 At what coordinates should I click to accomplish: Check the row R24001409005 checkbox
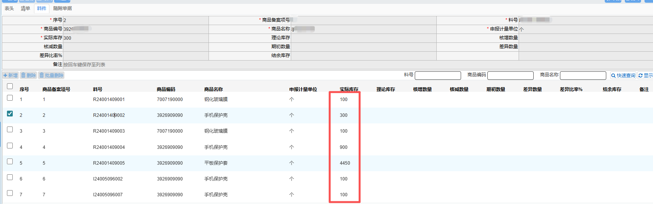[10, 162]
